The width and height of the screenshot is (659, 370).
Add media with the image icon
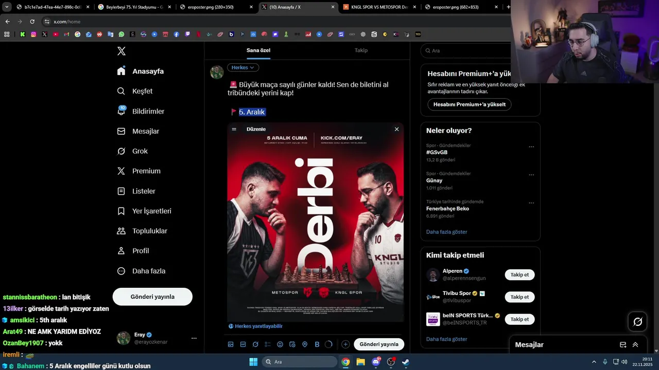coord(231,344)
